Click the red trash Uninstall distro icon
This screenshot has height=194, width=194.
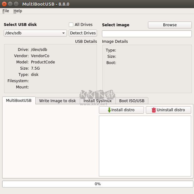coord(154,110)
